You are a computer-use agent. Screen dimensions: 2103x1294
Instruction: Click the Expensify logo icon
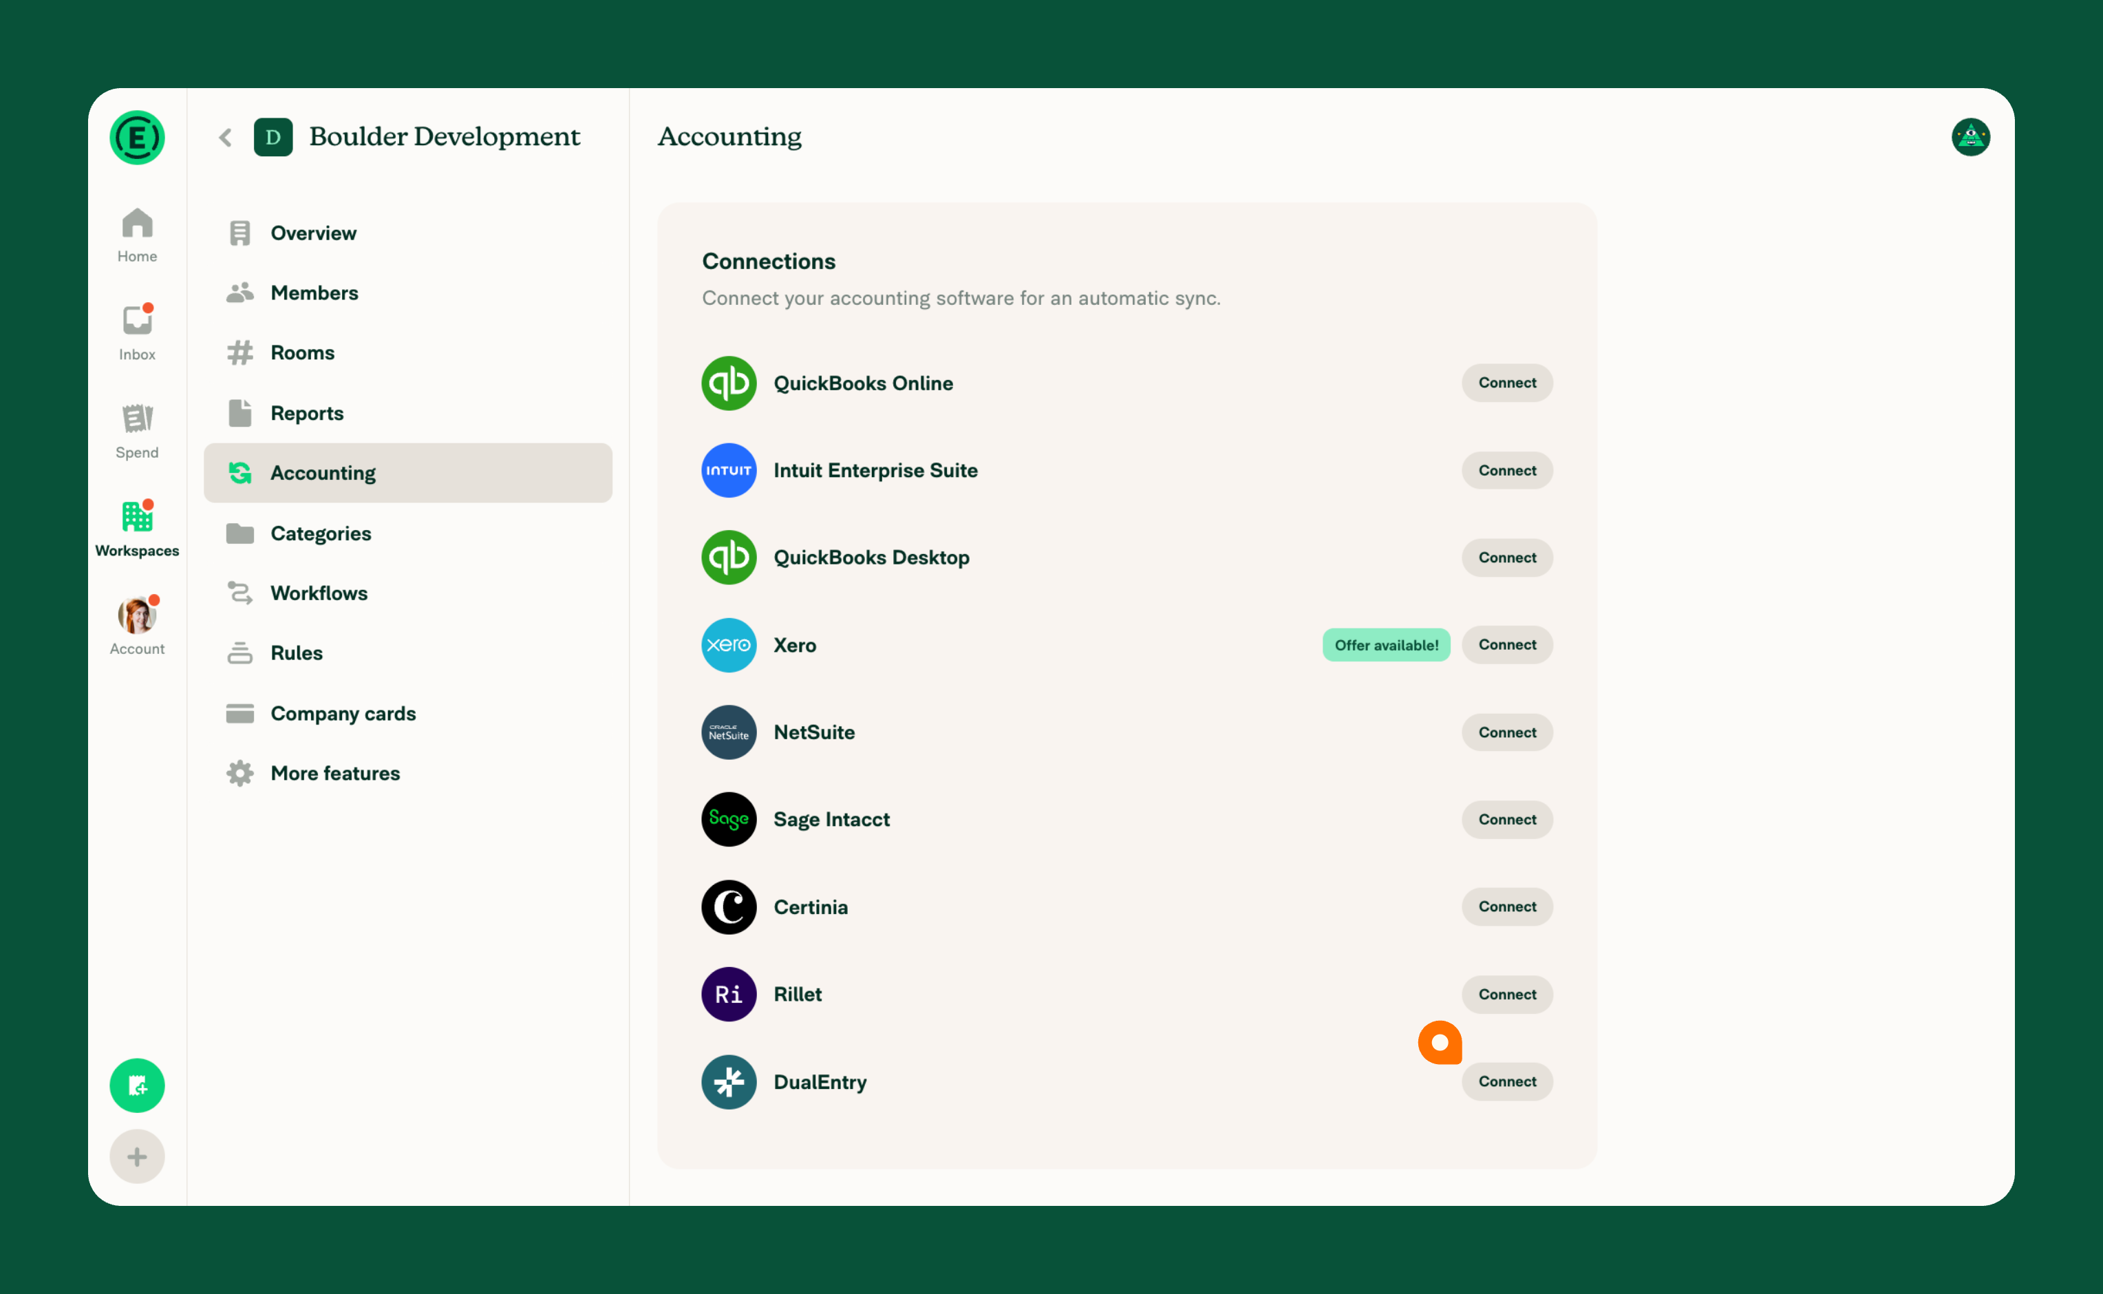point(137,137)
